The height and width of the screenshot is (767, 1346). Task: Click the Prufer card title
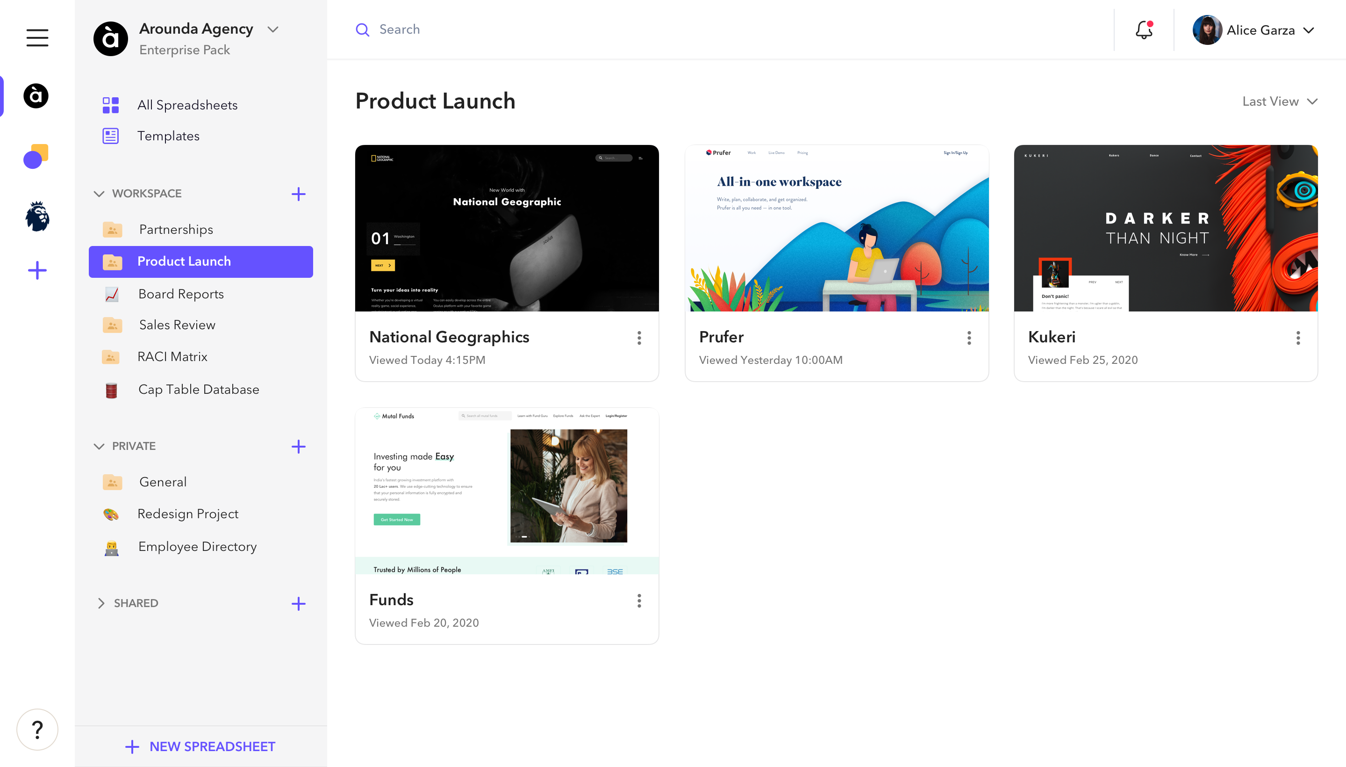[x=722, y=337]
